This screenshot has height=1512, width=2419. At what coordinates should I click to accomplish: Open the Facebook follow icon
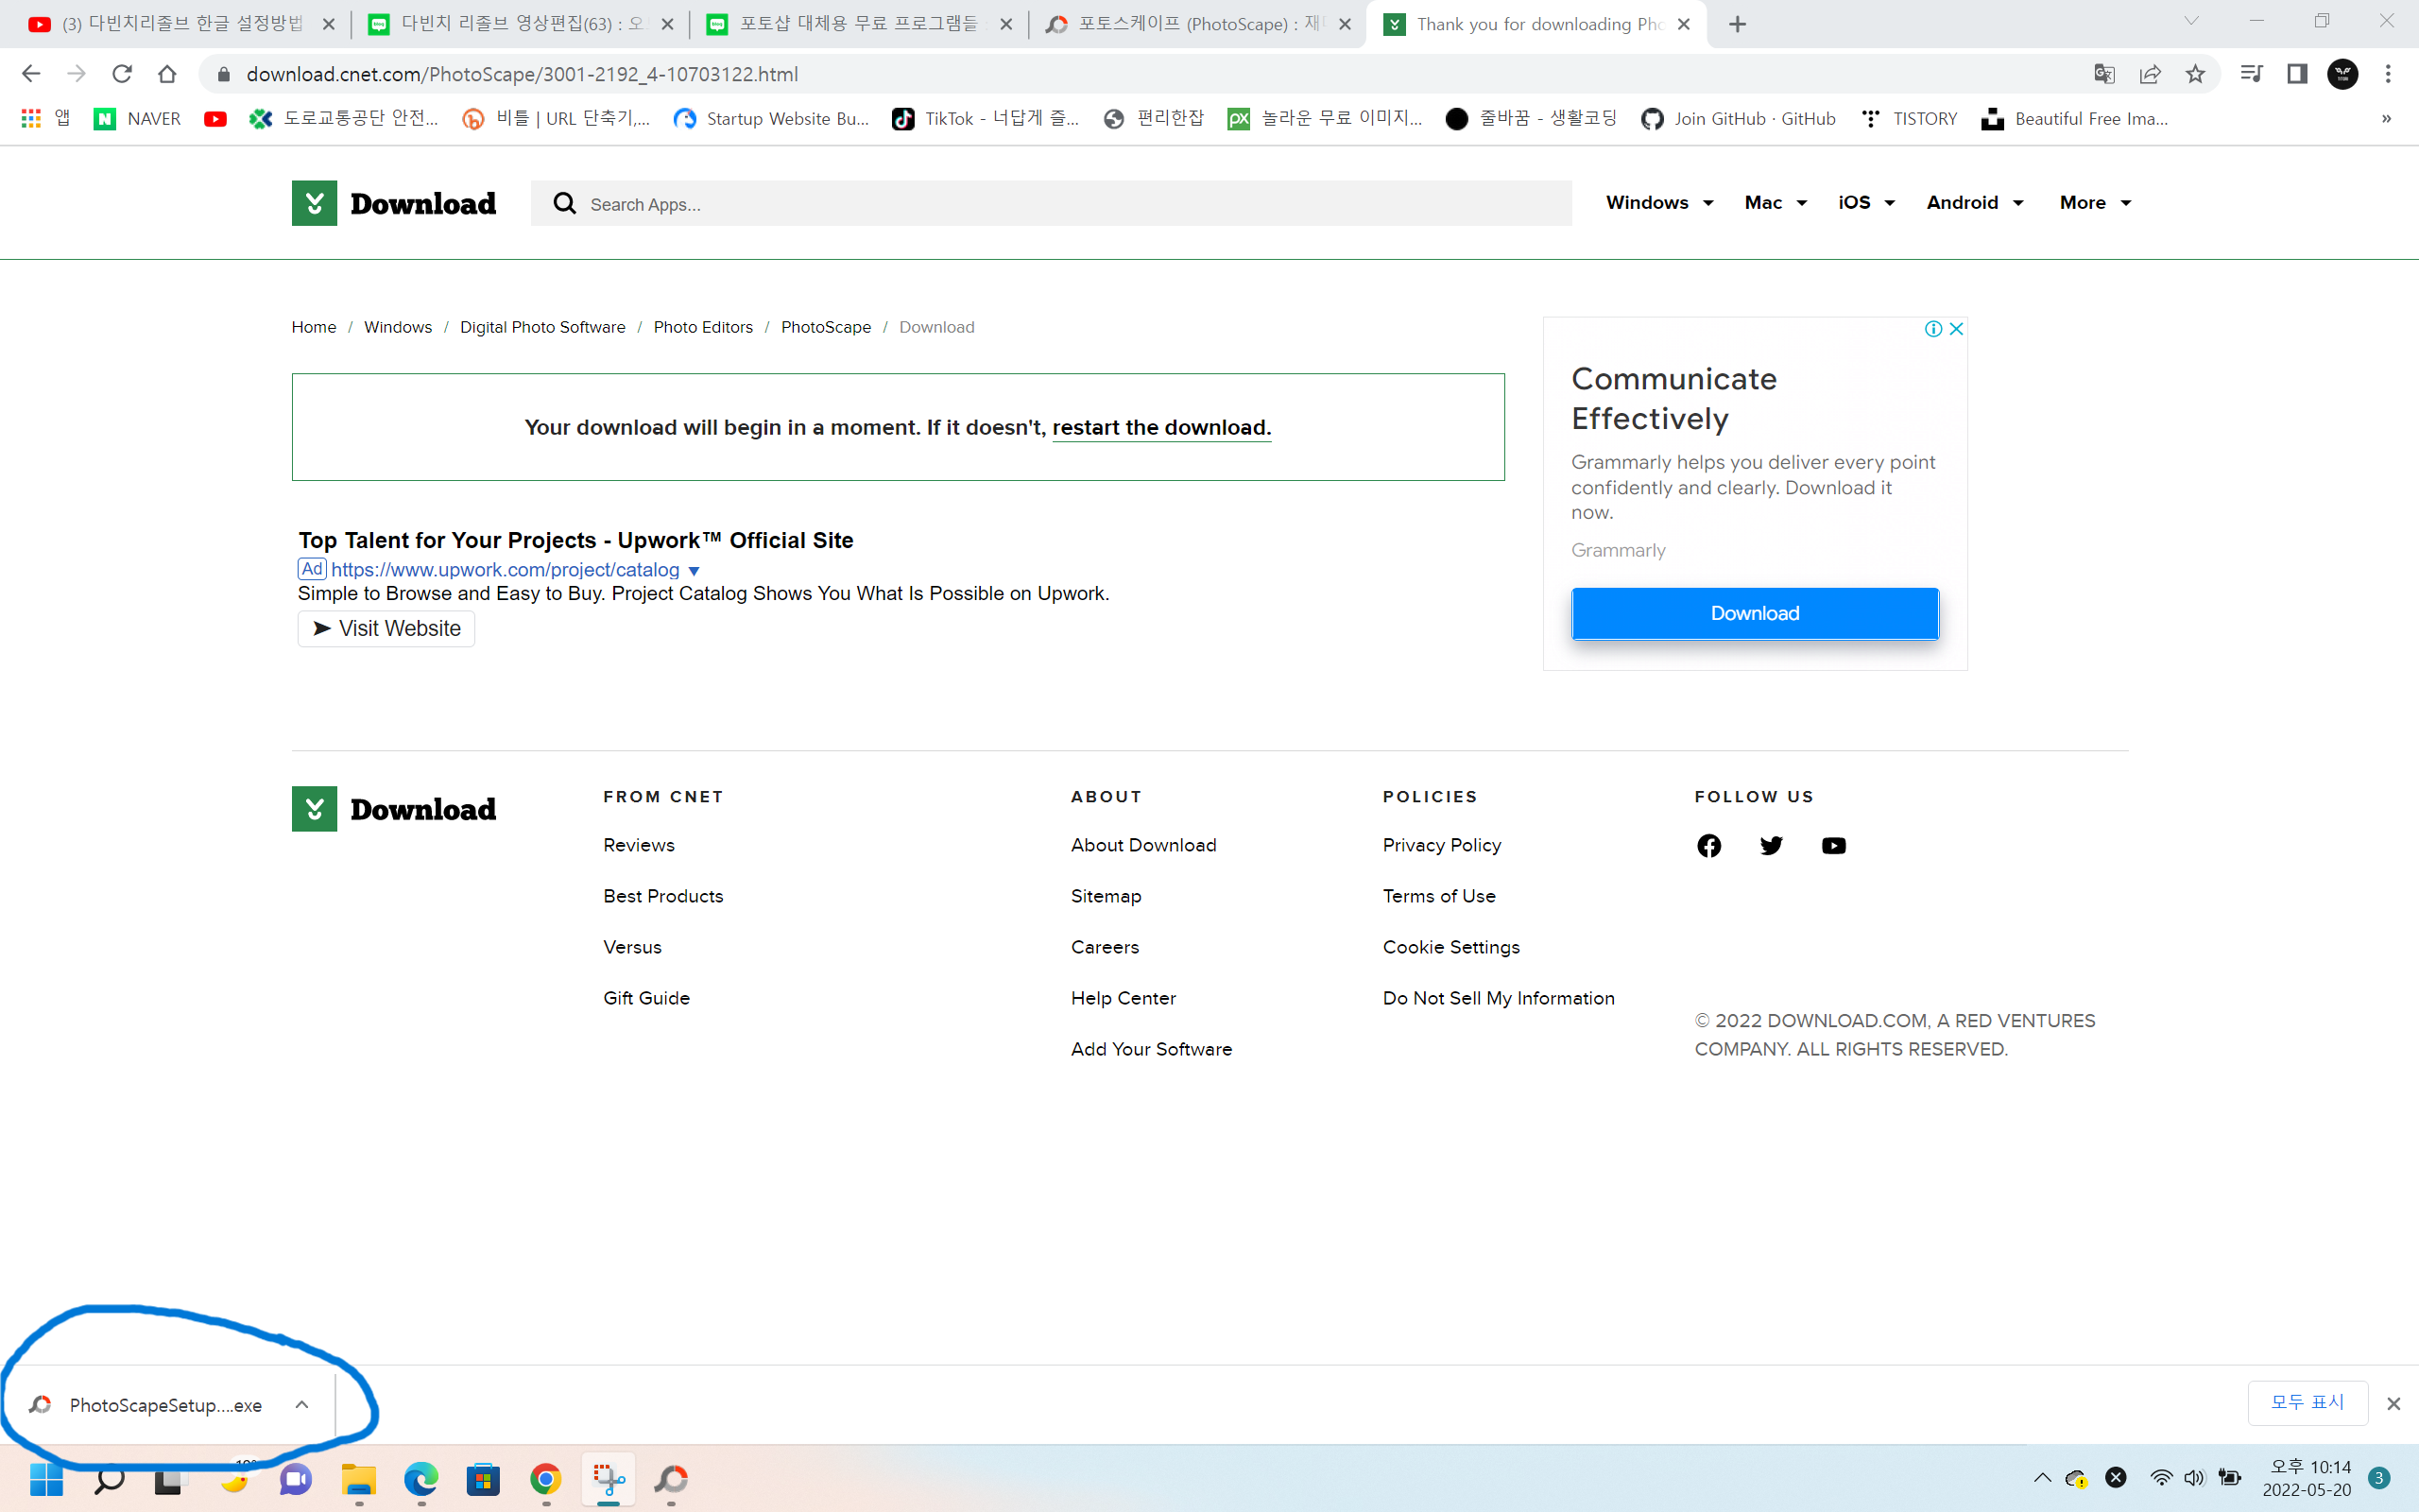point(1709,846)
